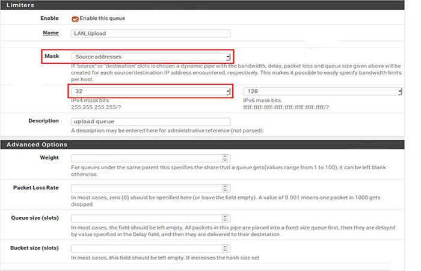Image resolution: width=421 pixels, height=271 pixels.
Task: Adjust the Queue size spinner arrows
Action: pos(225,218)
